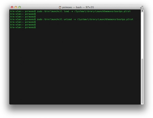The width and height of the screenshot is (153, 118).
Task: Minimize the Terminal with yellow button
Action: tap(16, 7)
